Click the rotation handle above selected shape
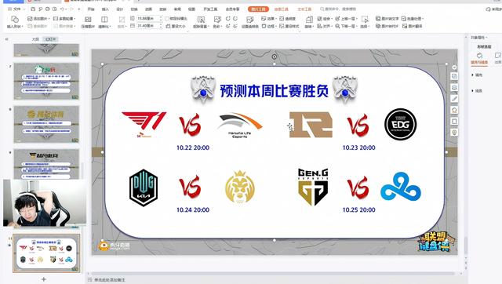The height and width of the screenshot is (284, 502). point(275,56)
